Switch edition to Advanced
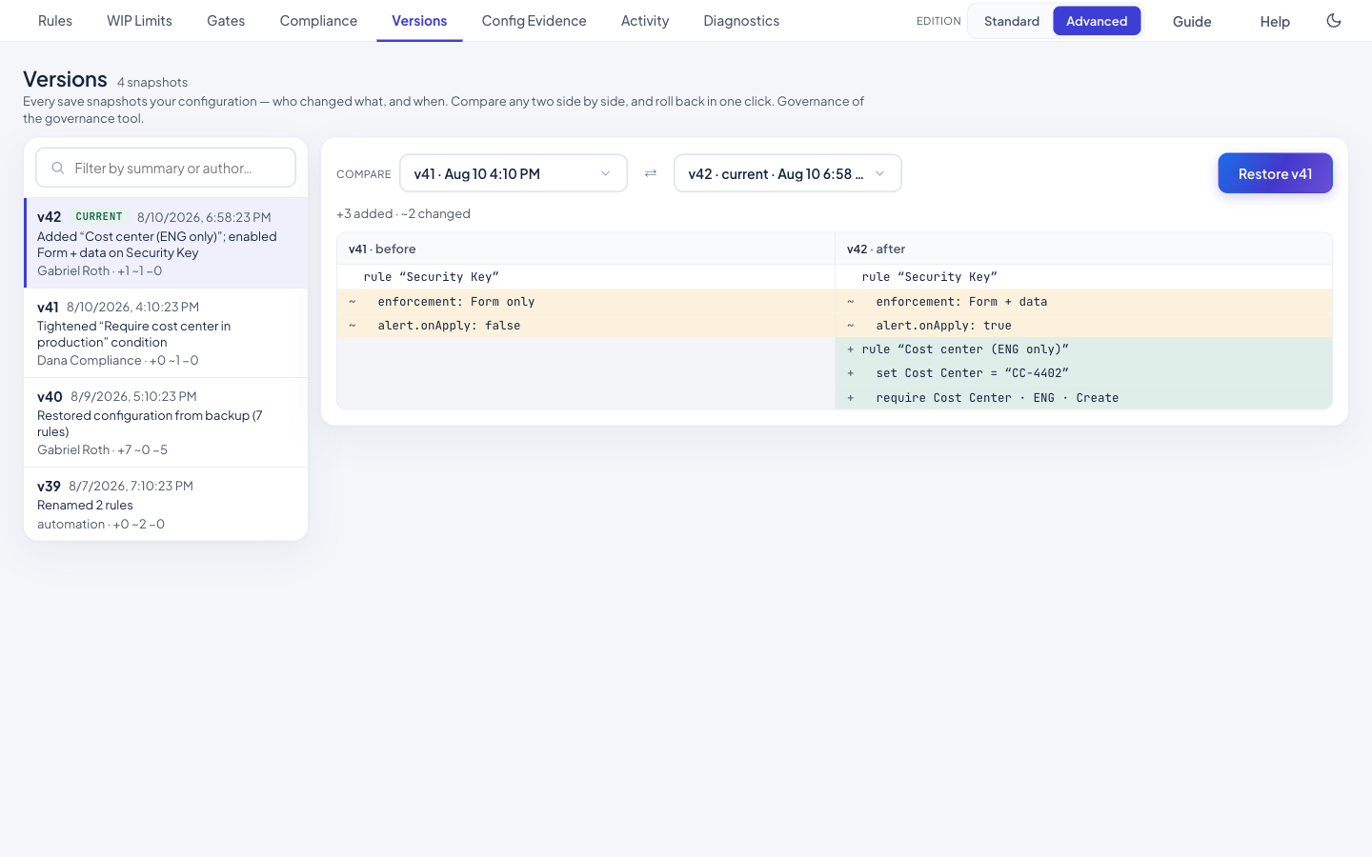Image resolution: width=1372 pixels, height=857 pixels. click(1097, 21)
